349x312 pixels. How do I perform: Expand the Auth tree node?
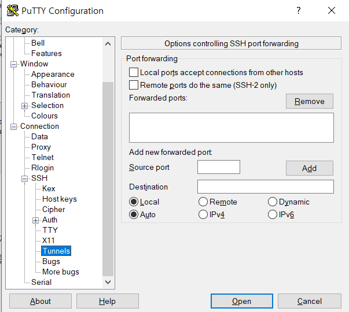pos(35,220)
